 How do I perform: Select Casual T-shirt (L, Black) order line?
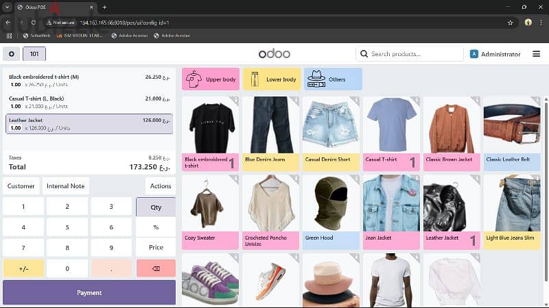(89, 102)
